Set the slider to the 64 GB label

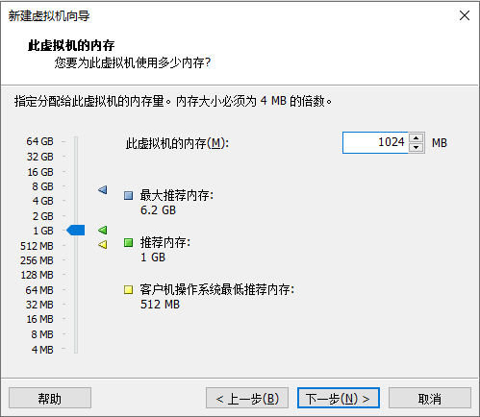(x=40, y=141)
